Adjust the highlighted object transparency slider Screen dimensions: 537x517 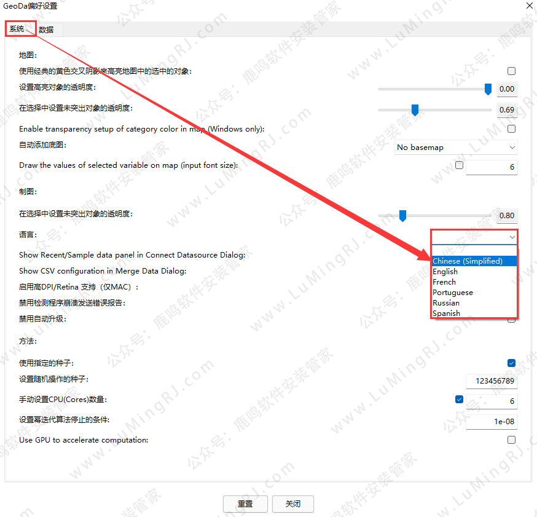pos(488,89)
